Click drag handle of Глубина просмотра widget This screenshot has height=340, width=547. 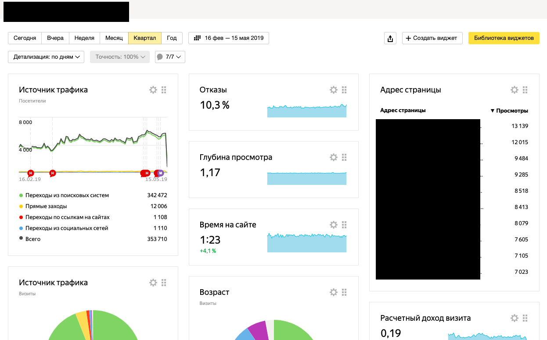pyautogui.click(x=344, y=157)
